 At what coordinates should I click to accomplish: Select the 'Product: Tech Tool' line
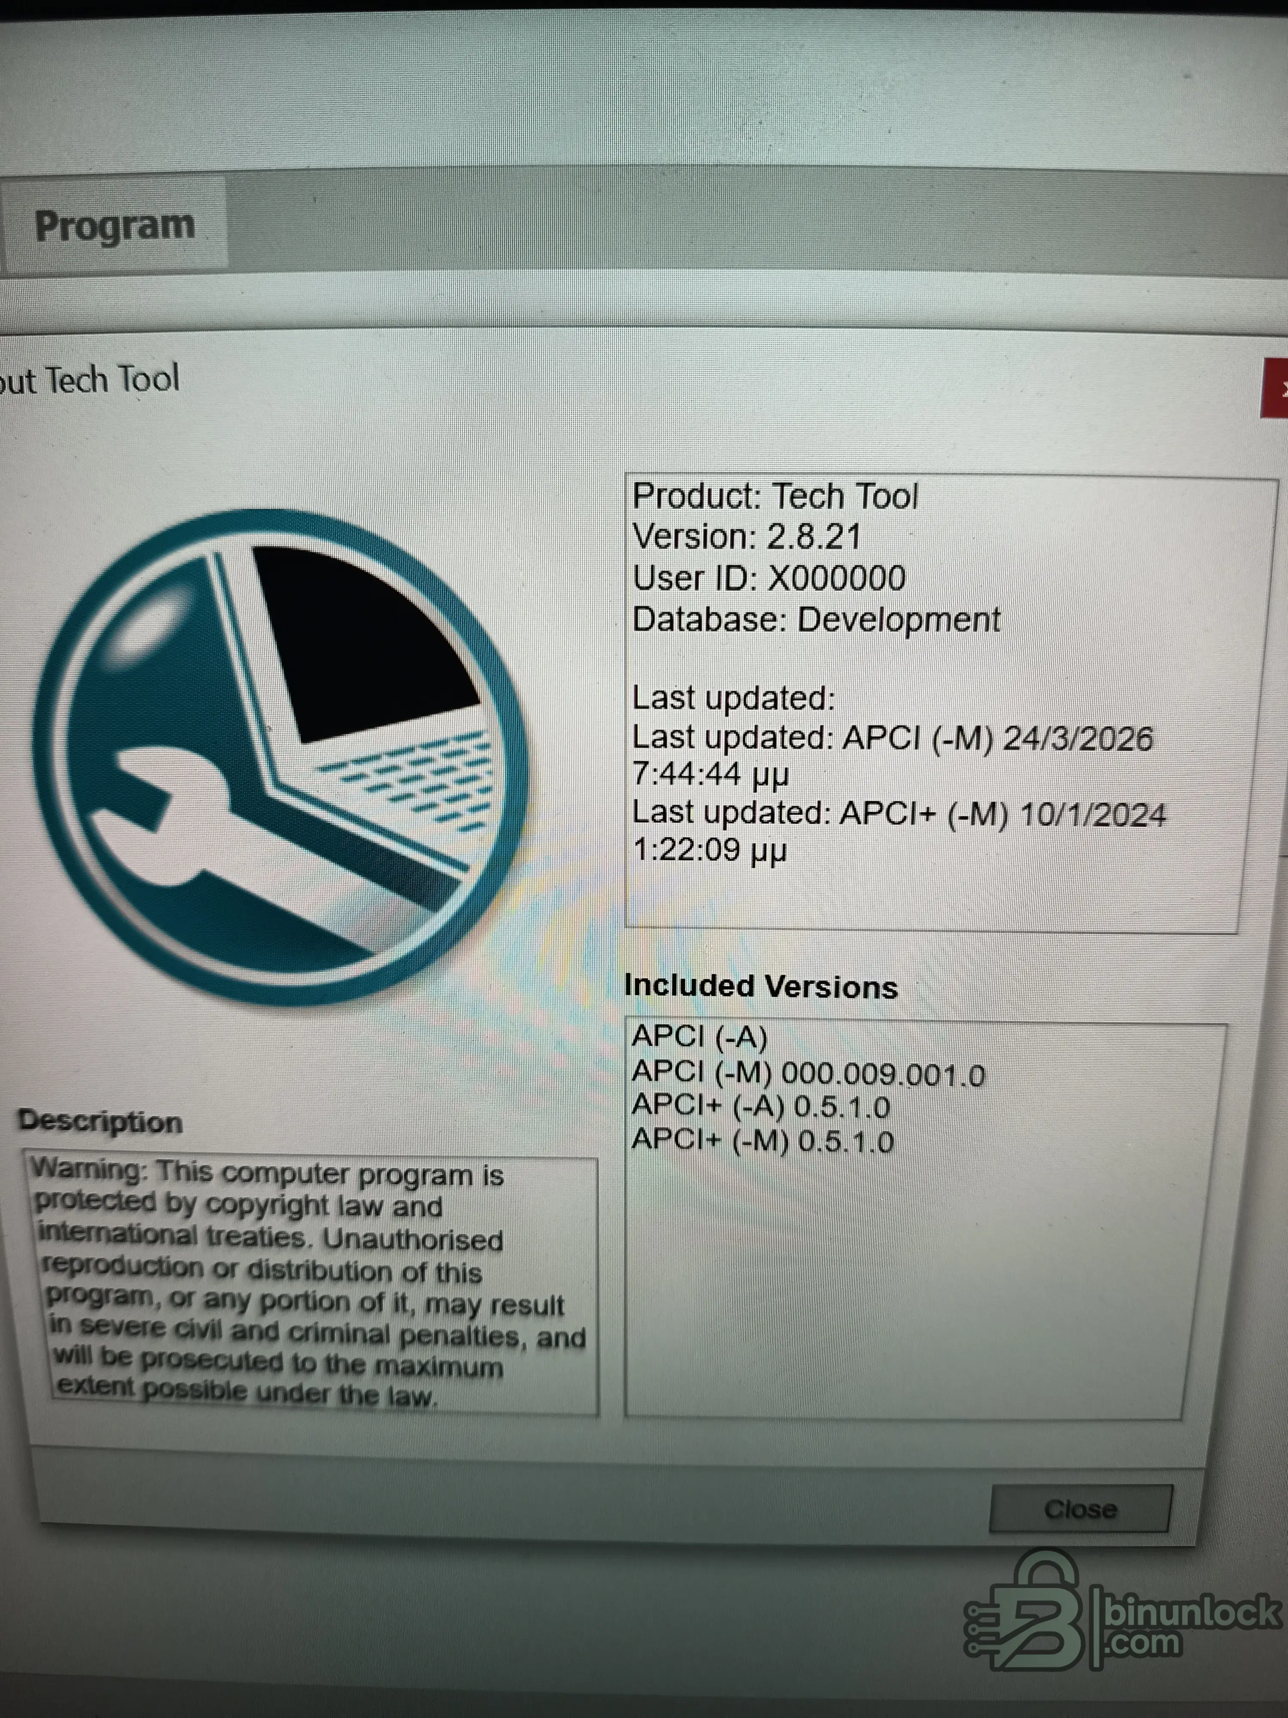coord(775,497)
